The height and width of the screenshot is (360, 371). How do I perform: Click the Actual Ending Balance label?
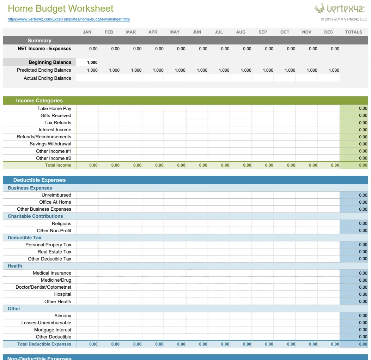pyautogui.click(x=47, y=78)
